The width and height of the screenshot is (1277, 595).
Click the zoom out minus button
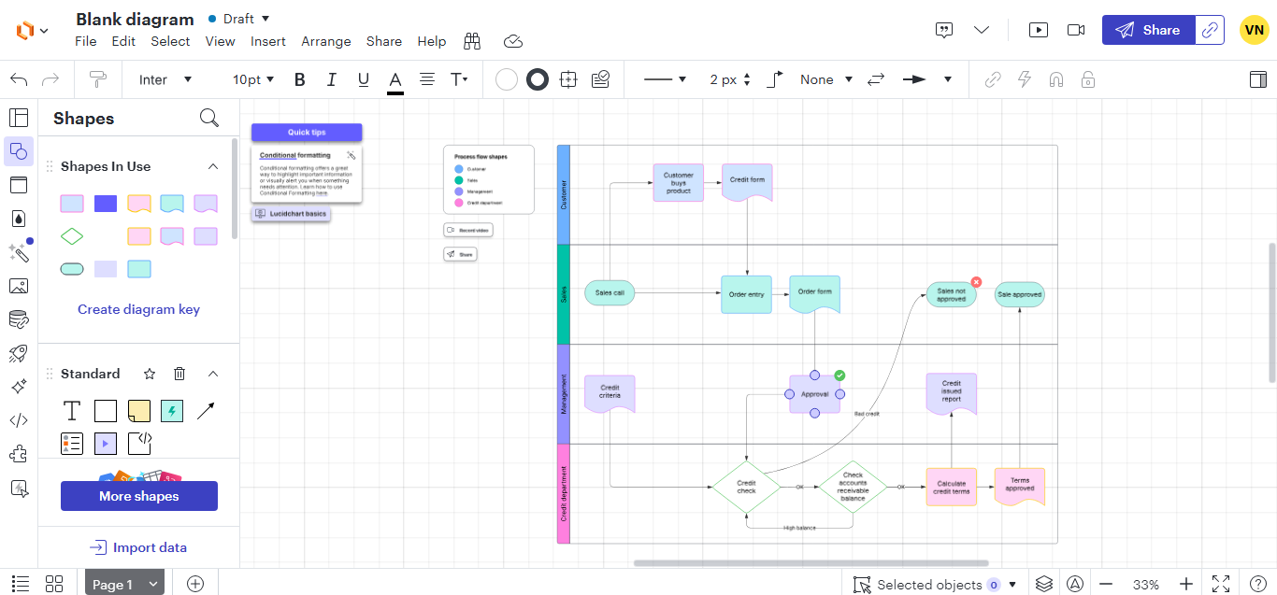1106,584
